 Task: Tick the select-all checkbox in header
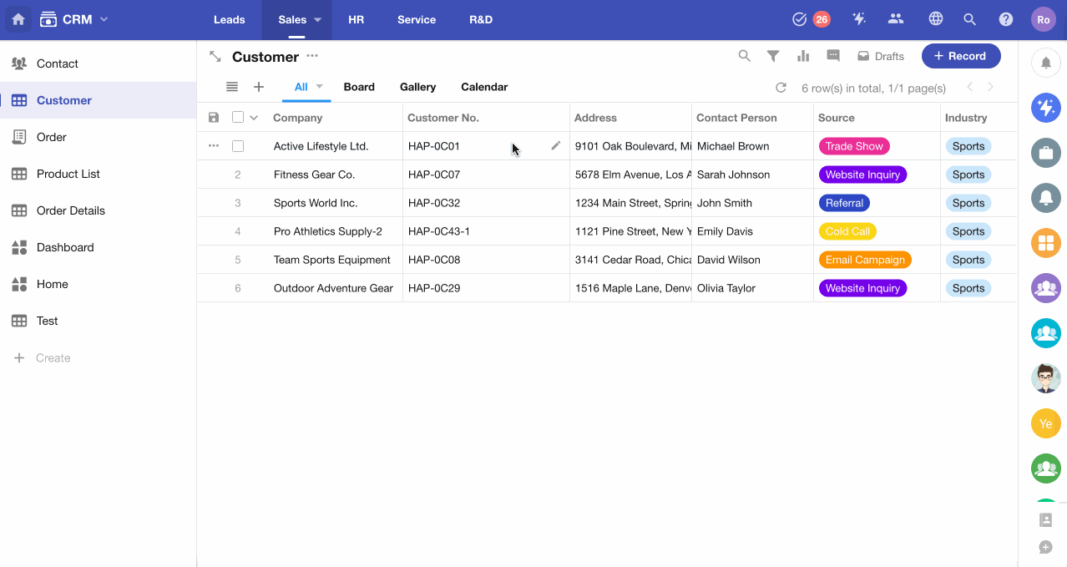pos(238,118)
